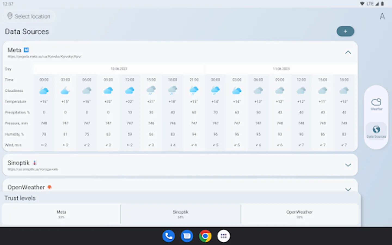Image resolution: width=392 pixels, height=245 pixels.
Task: Click the Day row label
Action: [x=8, y=69]
